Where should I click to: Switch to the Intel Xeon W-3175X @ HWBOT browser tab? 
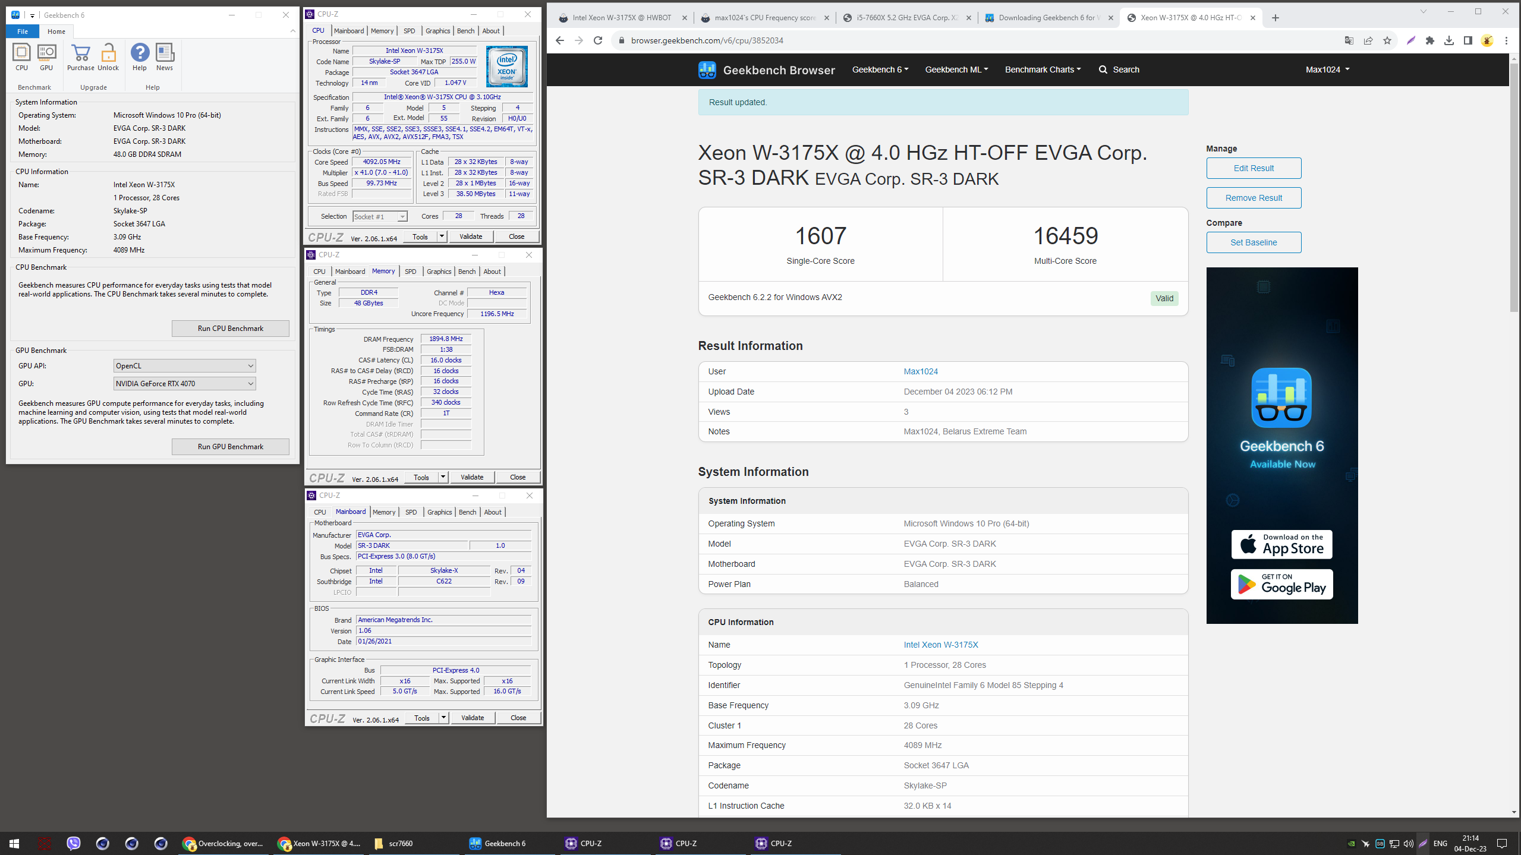coord(621,18)
